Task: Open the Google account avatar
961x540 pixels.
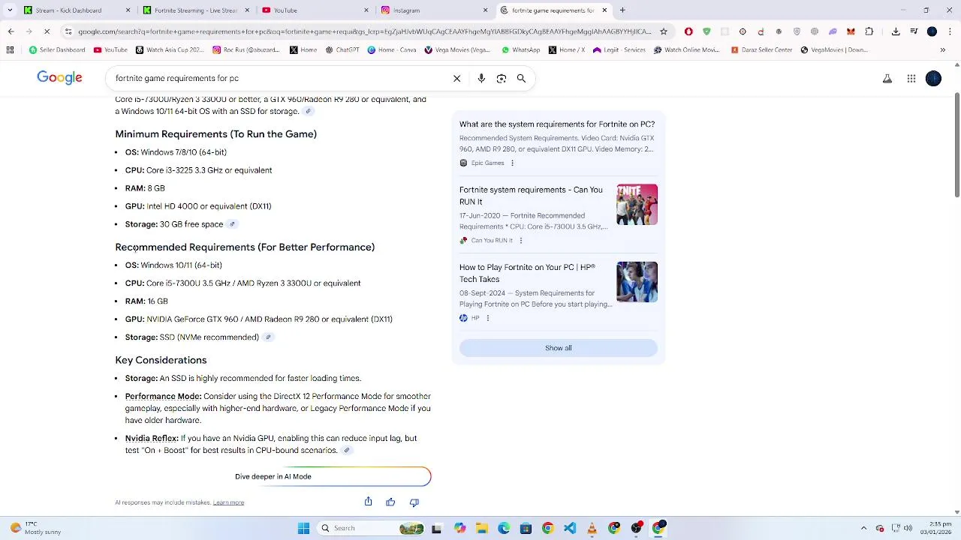Action: 933,78
